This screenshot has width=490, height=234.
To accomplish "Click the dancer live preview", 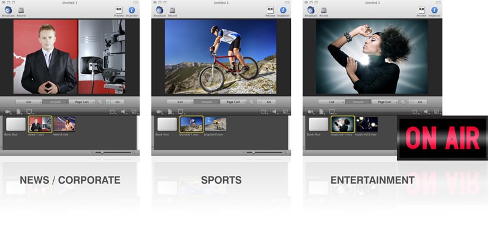I will [x=372, y=57].
